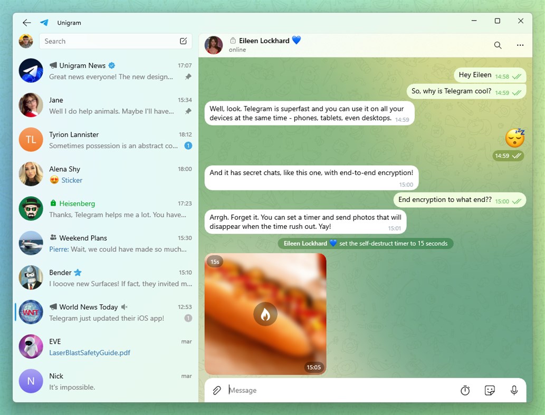Click the pin indicator on the Jane chat
The height and width of the screenshot is (415, 545).
coord(188,111)
